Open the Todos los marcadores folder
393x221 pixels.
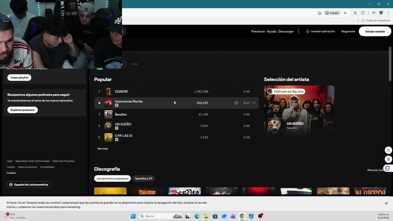pos(376,21)
